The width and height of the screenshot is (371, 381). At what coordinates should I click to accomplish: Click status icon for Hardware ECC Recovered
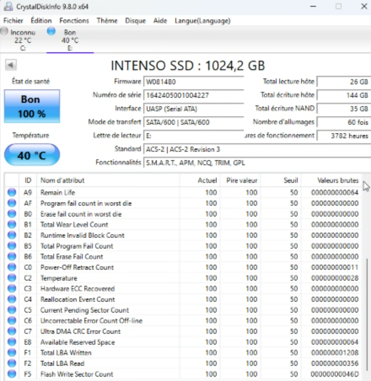12,289
